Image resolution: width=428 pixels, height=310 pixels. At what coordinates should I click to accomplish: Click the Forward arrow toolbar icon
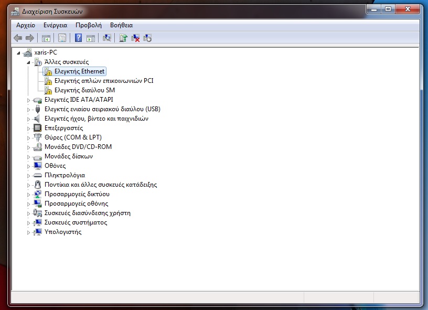click(x=30, y=38)
